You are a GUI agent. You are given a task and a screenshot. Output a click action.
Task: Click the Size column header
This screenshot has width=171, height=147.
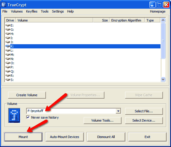pyautogui.click(x=101, y=20)
